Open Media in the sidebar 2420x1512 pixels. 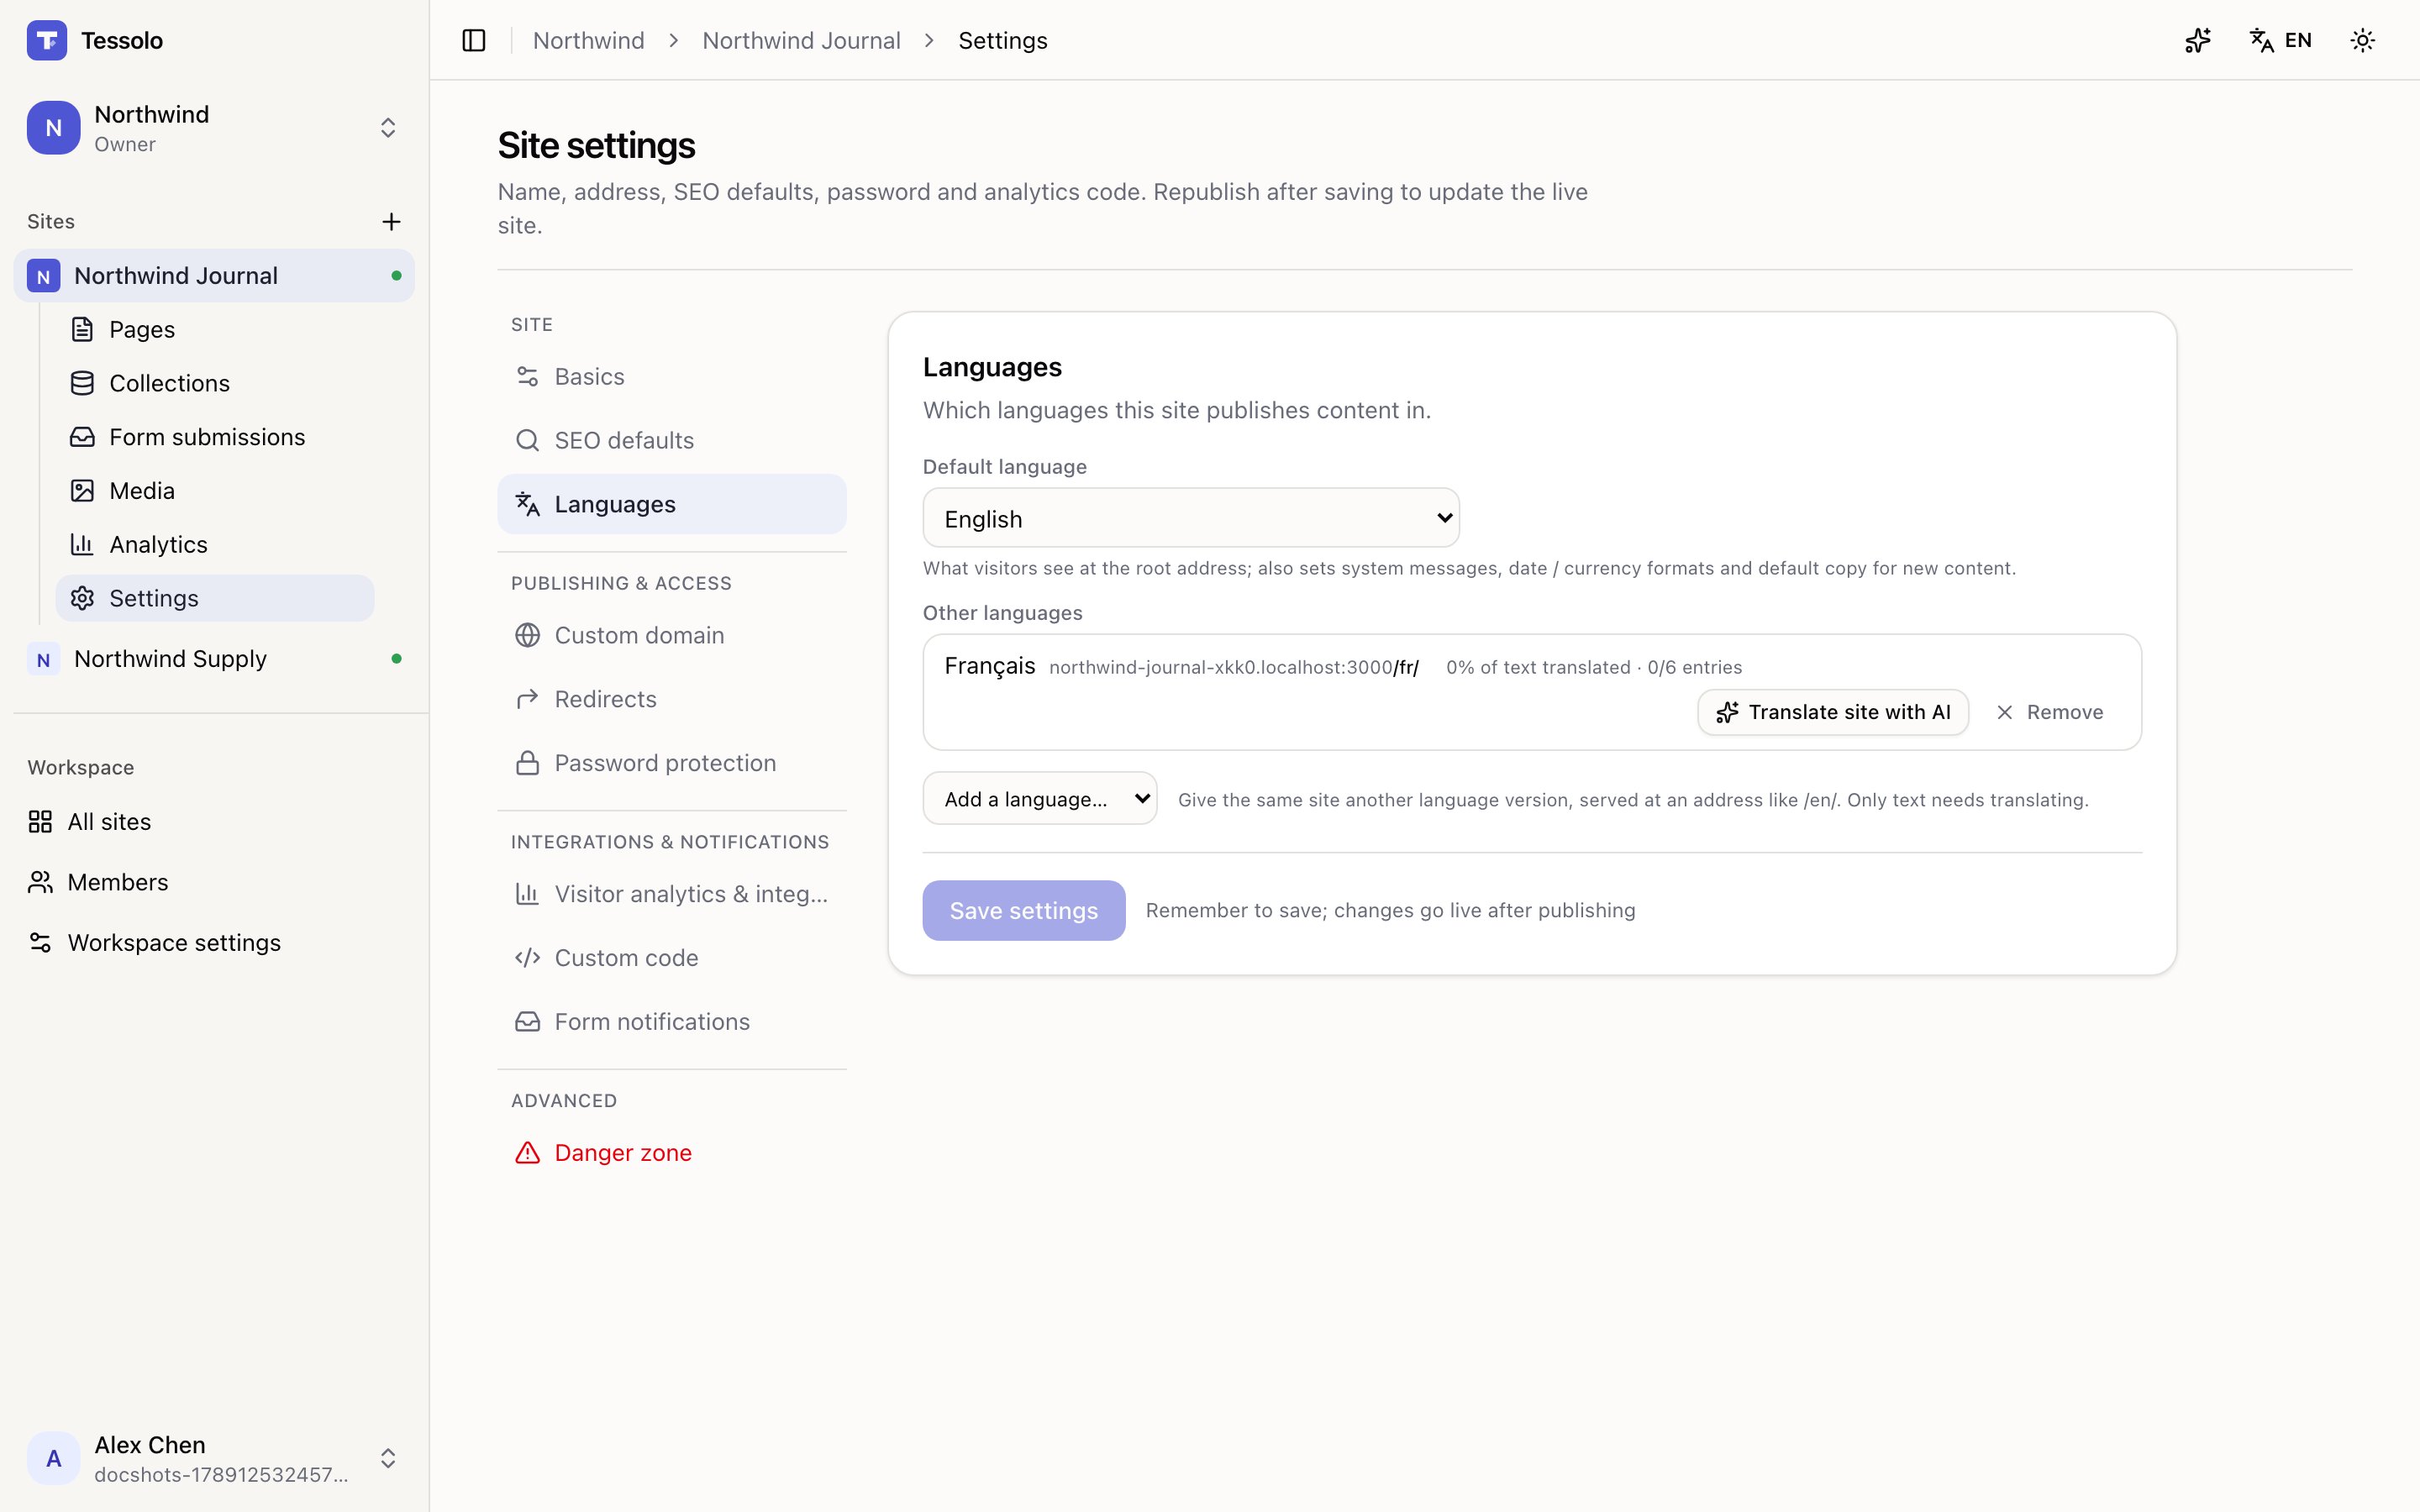[x=215, y=491]
